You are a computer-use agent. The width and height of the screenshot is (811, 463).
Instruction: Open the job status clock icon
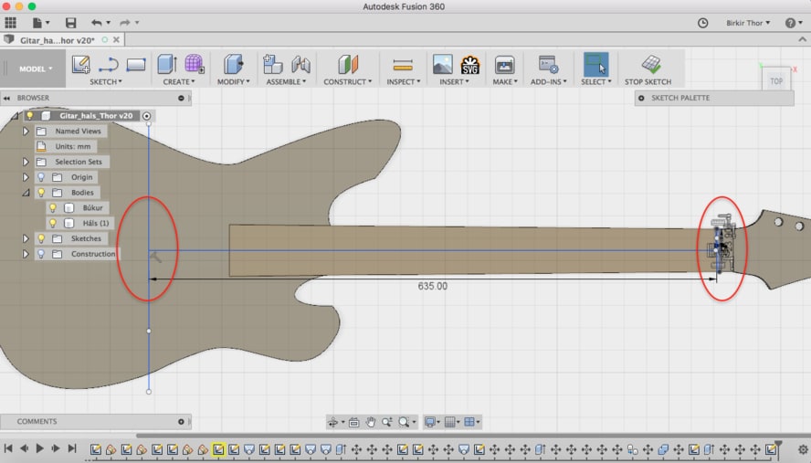point(702,23)
